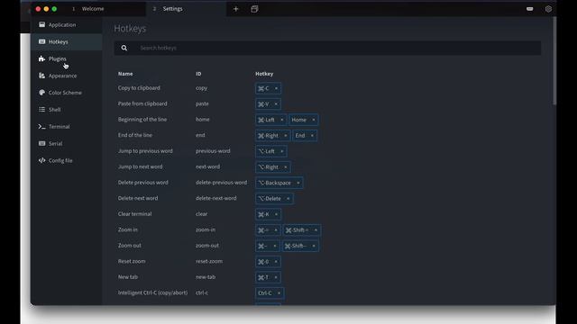The image size is (577, 324).
Task: Remove the ⌘-0 reset zoom hotkey with its x
Action: pos(276,262)
